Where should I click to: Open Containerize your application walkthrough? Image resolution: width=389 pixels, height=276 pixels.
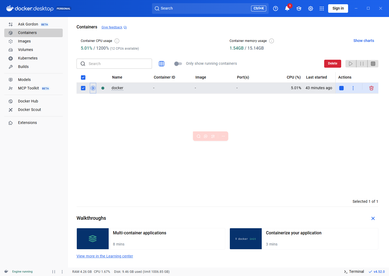[x=304, y=239]
